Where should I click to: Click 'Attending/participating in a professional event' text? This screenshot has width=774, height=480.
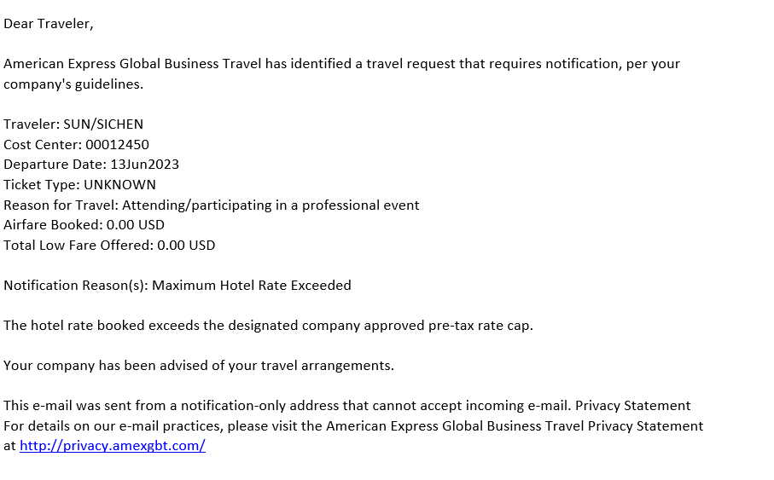point(271,205)
